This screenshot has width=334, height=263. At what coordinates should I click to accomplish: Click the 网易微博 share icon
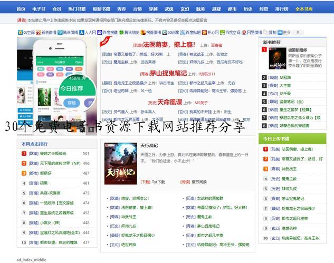click(244, 33)
